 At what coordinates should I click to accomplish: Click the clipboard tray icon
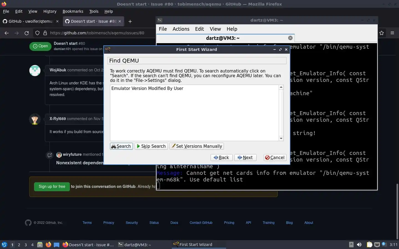pos(369,245)
